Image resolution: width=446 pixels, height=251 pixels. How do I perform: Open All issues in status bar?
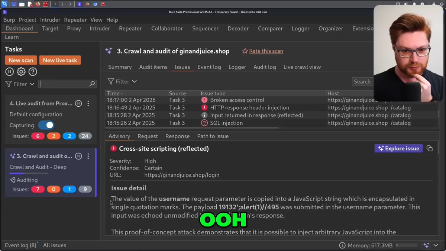pyautogui.click(x=55, y=245)
